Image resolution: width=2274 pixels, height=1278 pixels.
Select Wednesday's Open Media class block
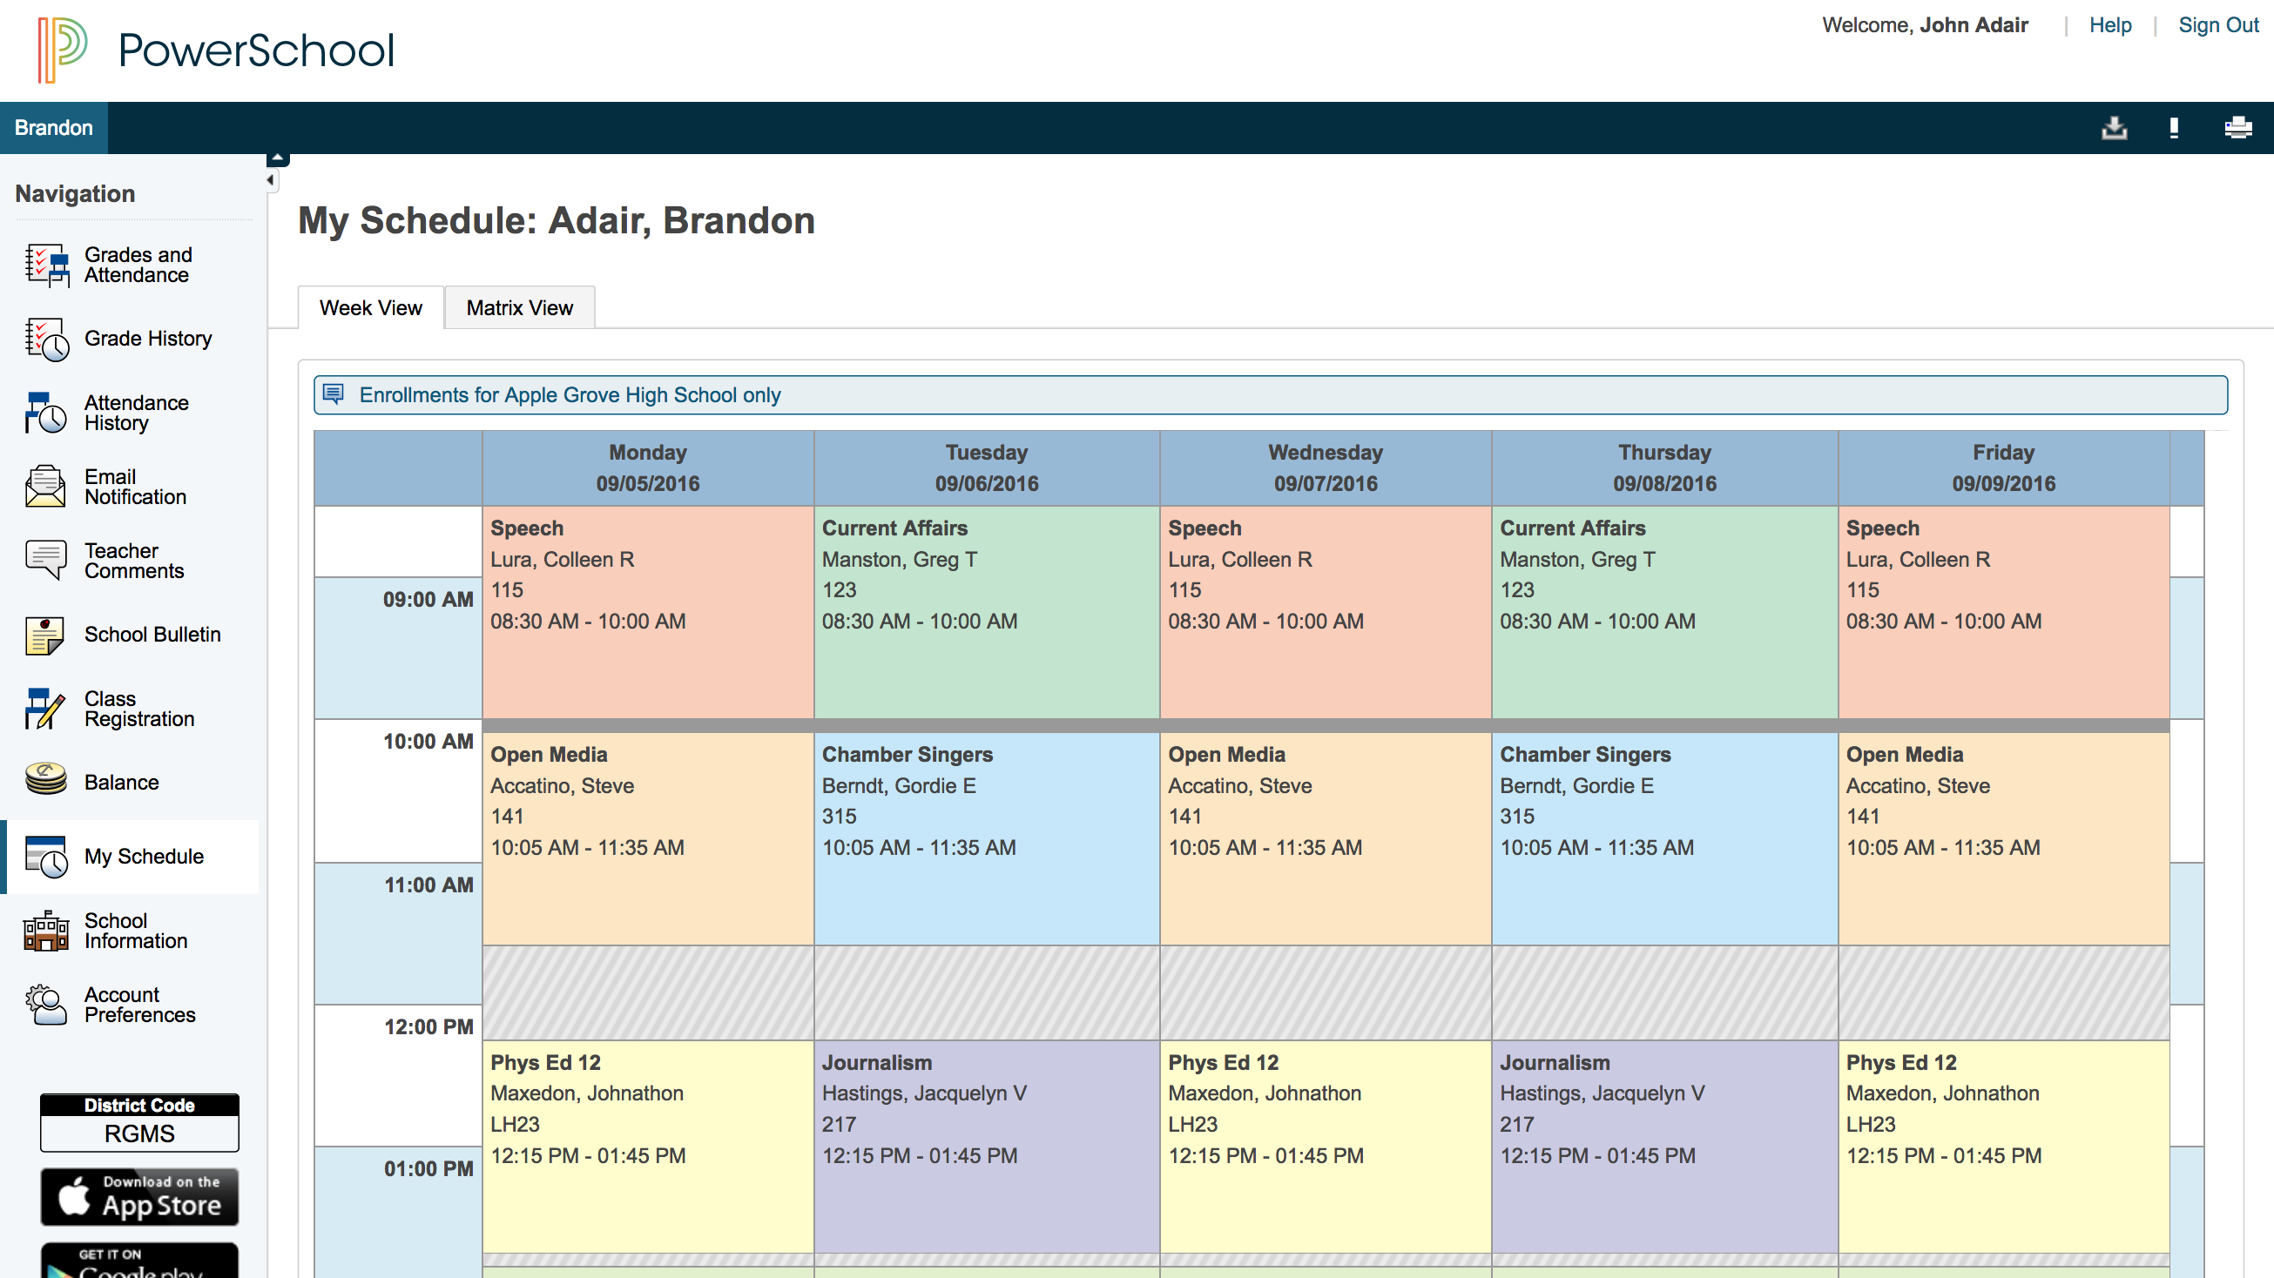[x=1326, y=838]
